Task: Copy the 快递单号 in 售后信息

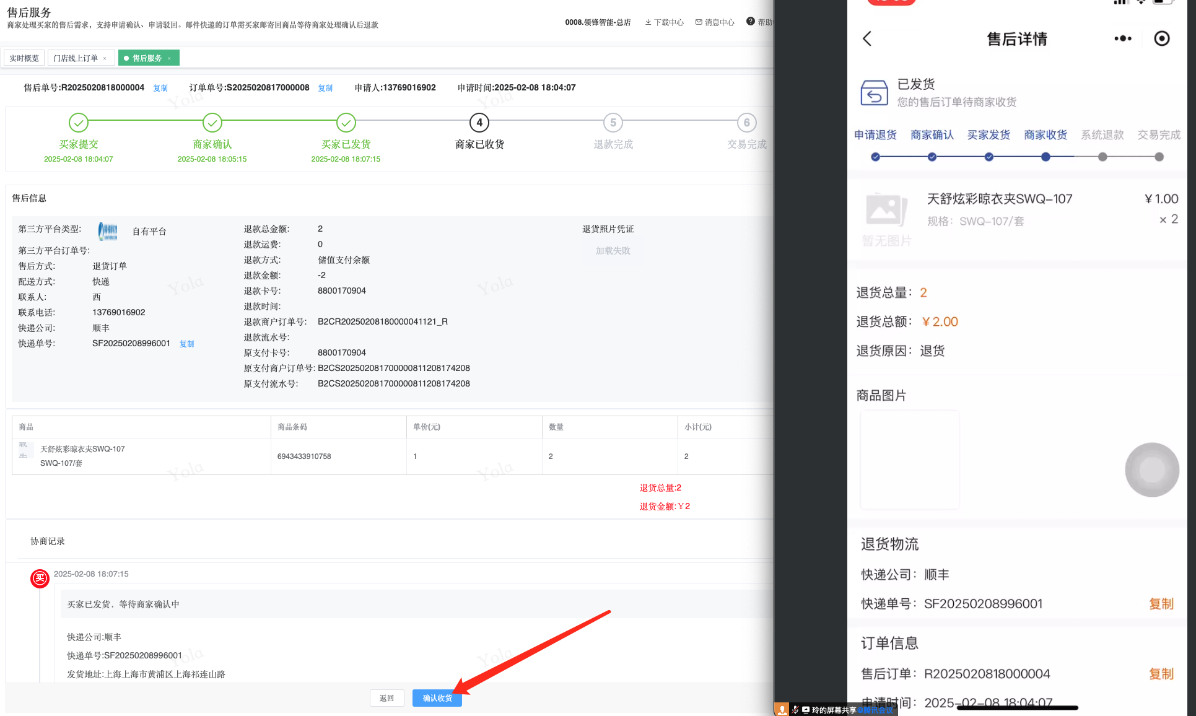Action: click(x=186, y=344)
